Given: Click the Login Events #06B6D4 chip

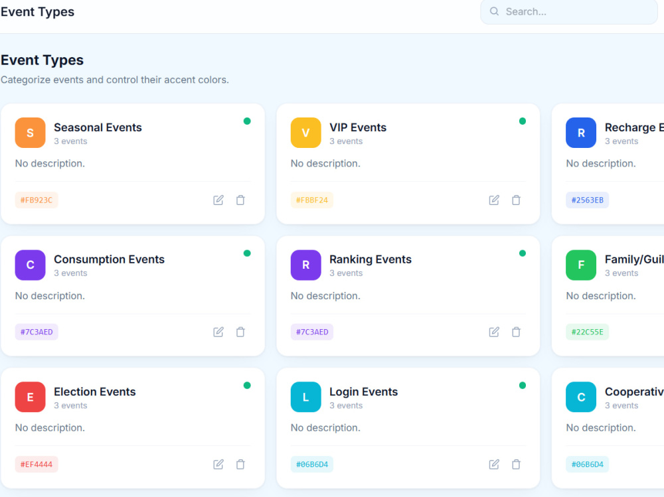Looking at the screenshot, I should (311, 464).
